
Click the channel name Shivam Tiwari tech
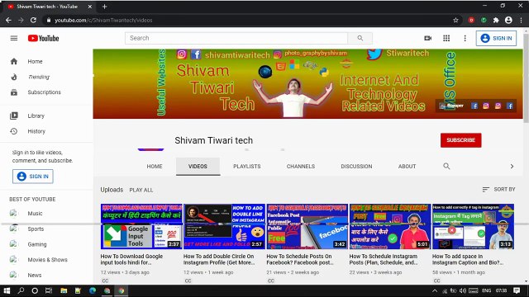(213, 140)
